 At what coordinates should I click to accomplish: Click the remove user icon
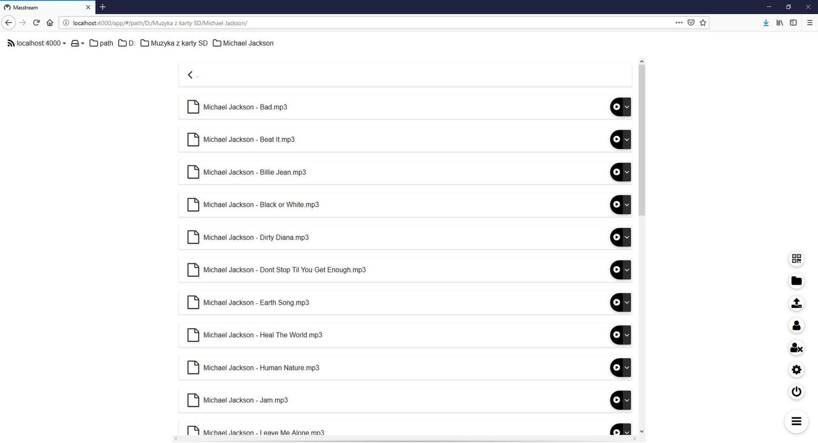797,348
